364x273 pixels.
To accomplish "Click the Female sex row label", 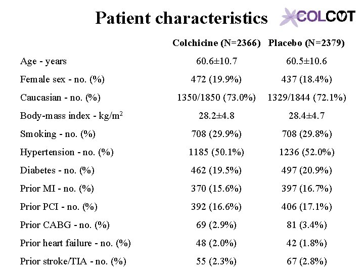I will [x=62, y=79].
